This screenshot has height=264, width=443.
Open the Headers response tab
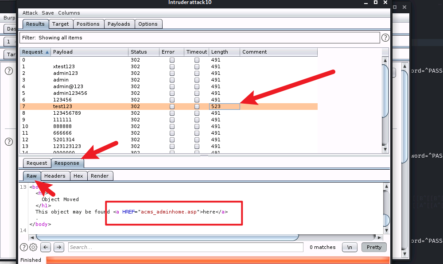tap(54, 176)
